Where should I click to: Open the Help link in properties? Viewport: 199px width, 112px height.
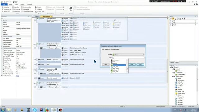pos(18,76)
